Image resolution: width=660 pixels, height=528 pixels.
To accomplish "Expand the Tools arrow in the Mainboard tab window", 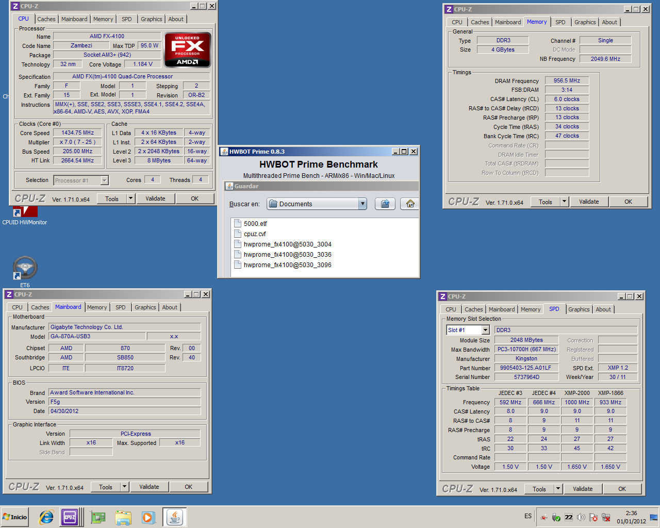I will (x=124, y=487).
